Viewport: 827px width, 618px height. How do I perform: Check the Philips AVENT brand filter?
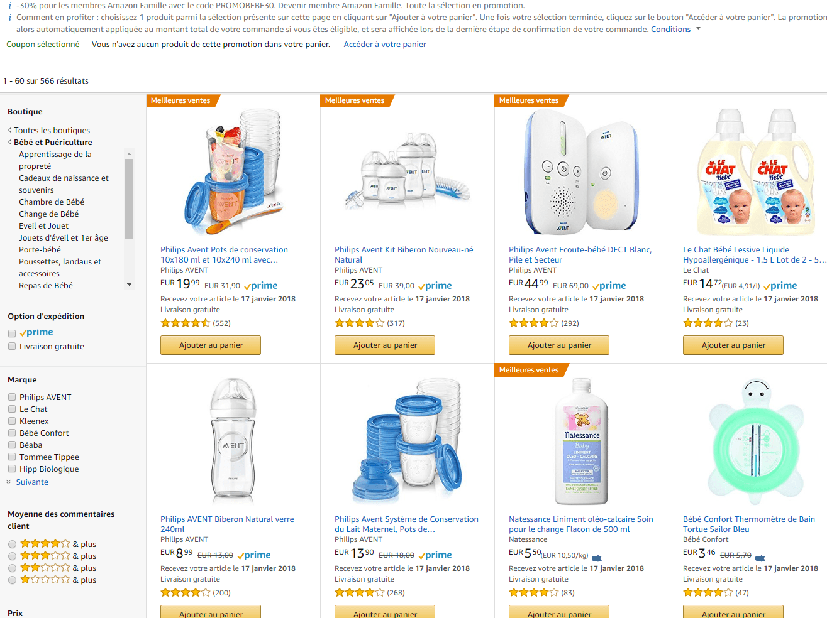pos(12,398)
